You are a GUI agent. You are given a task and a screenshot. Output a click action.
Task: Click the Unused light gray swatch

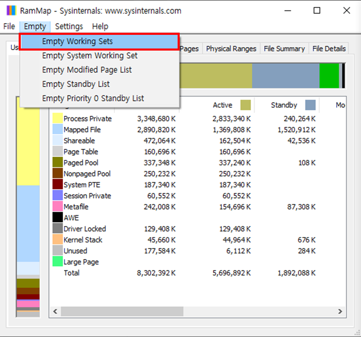tap(58, 251)
